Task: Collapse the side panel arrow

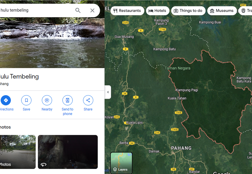Action: (x=108, y=92)
